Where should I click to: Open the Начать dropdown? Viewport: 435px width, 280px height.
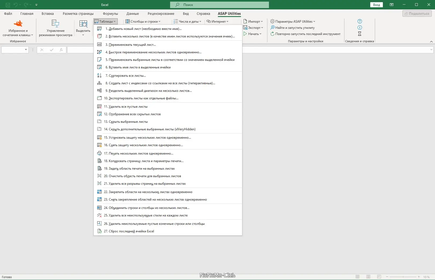[x=252, y=34]
